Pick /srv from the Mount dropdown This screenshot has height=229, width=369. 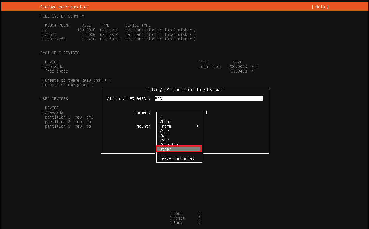(x=179, y=131)
